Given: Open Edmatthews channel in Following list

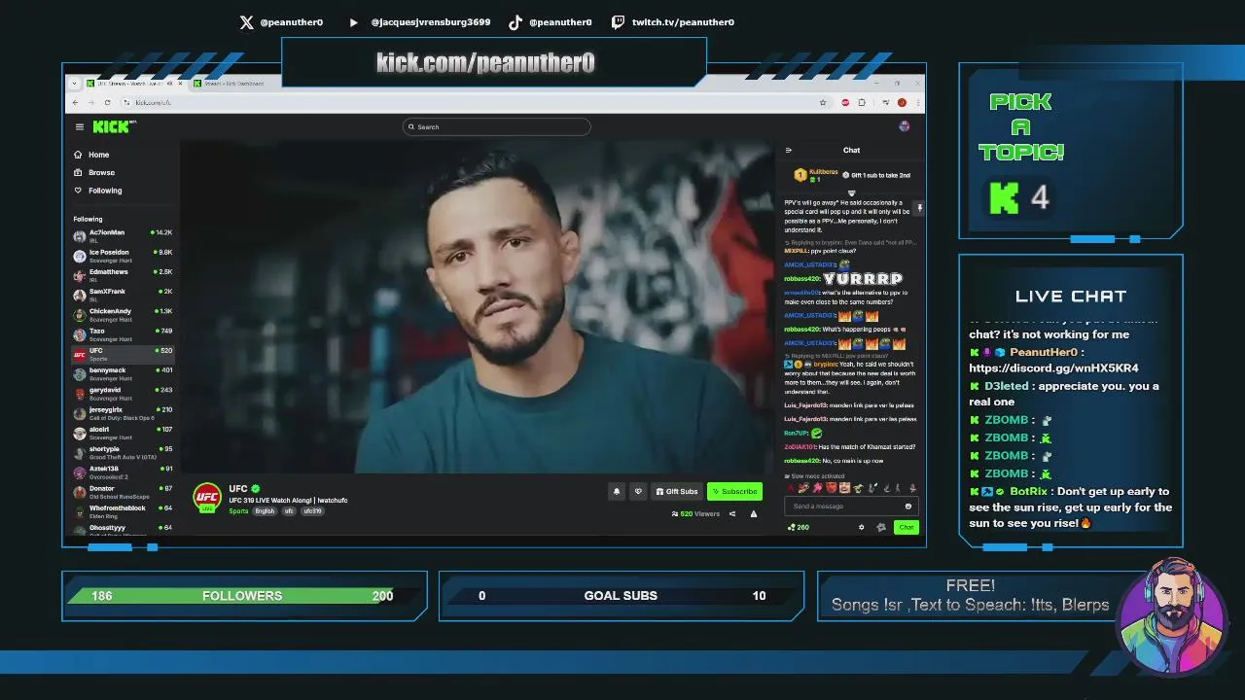Looking at the screenshot, I should (123, 275).
